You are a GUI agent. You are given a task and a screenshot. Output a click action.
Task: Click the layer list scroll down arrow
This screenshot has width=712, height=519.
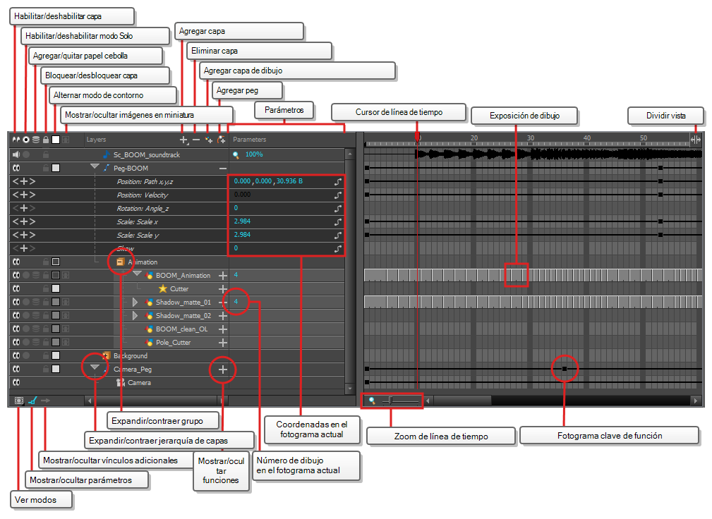tap(349, 389)
